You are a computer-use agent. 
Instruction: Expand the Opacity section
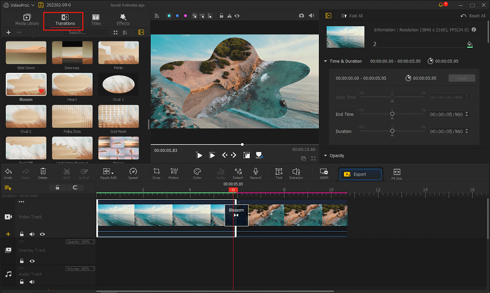click(x=325, y=156)
